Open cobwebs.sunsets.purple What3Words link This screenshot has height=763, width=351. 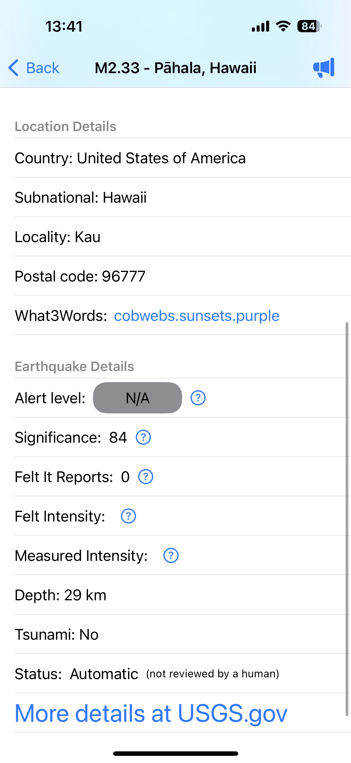pos(196,316)
